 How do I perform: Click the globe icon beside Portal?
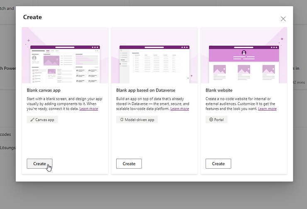point(211,120)
